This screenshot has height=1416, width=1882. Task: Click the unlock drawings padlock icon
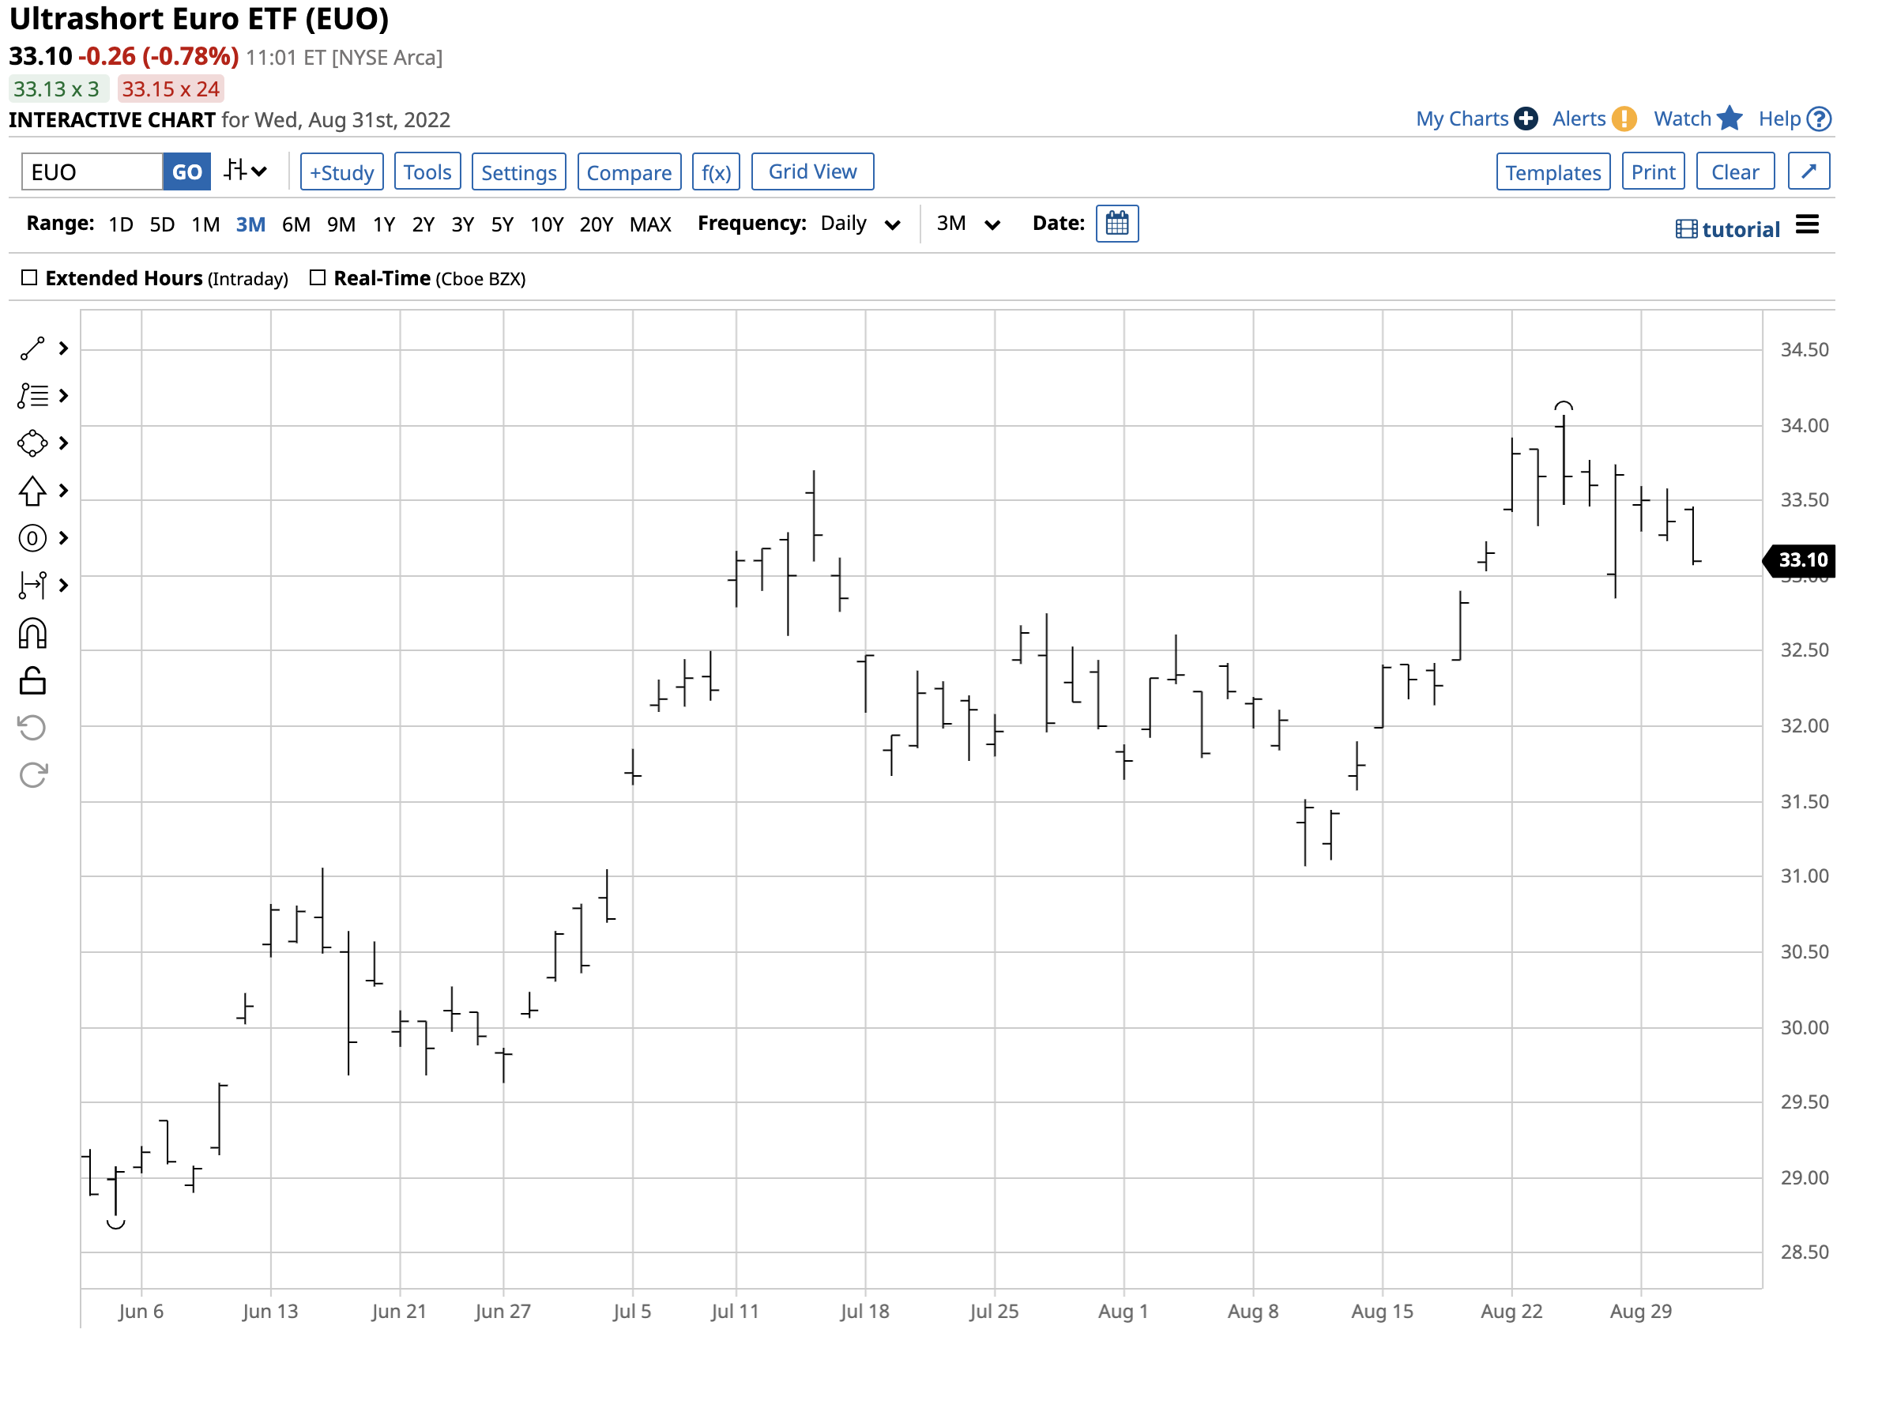coord(32,682)
